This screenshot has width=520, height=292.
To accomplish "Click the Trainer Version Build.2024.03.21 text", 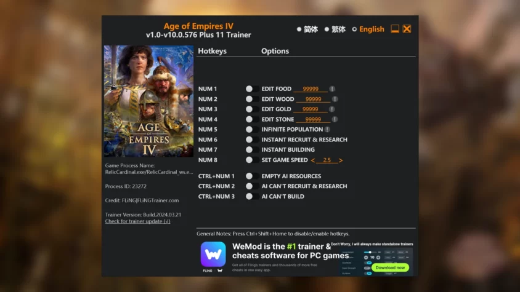I will (x=144, y=215).
